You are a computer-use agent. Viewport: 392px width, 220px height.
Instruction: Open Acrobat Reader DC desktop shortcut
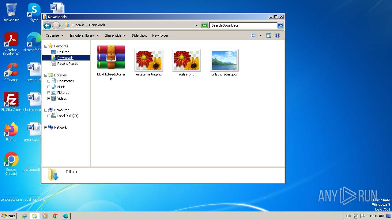click(x=11, y=44)
